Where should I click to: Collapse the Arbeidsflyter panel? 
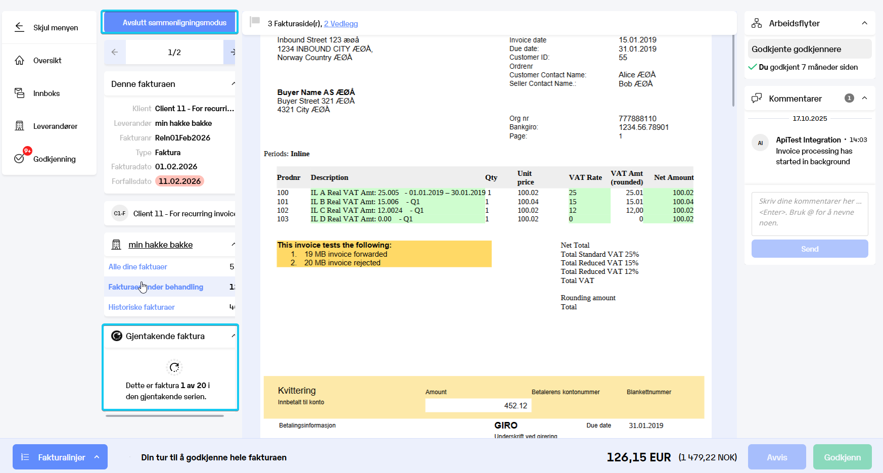tap(865, 23)
